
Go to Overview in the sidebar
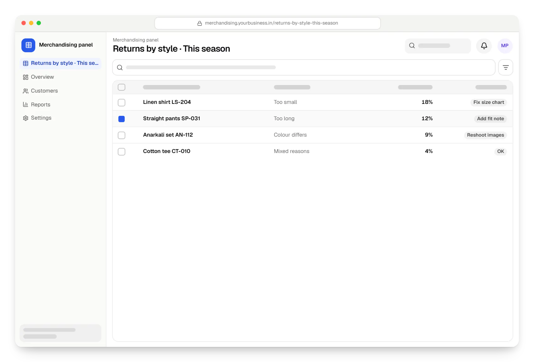(60, 77)
